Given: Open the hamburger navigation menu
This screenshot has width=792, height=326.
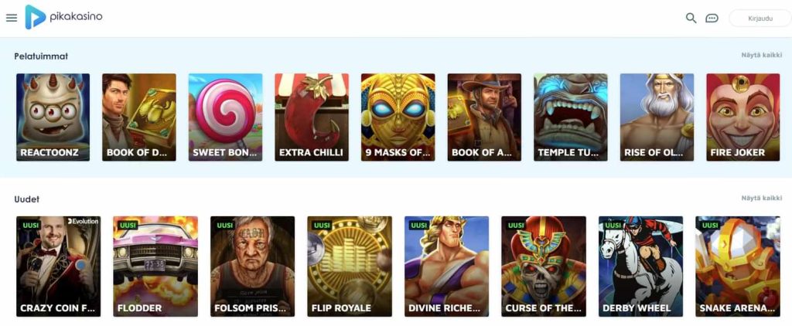Looking at the screenshot, I should pos(12,18).
